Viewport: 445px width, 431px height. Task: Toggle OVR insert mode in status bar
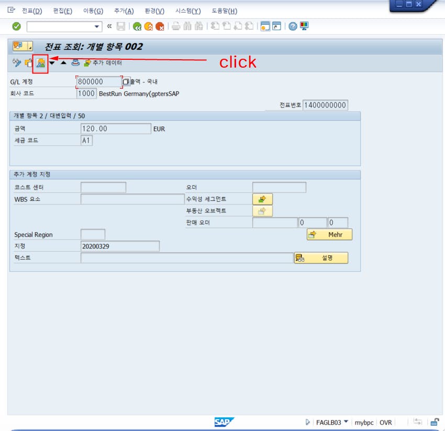click(385, 423)
